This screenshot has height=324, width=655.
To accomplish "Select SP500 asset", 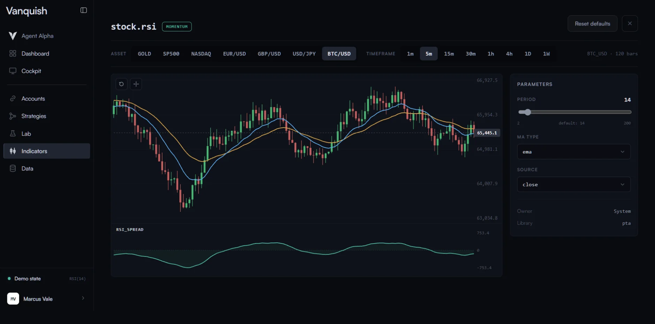I will [171, 54].
